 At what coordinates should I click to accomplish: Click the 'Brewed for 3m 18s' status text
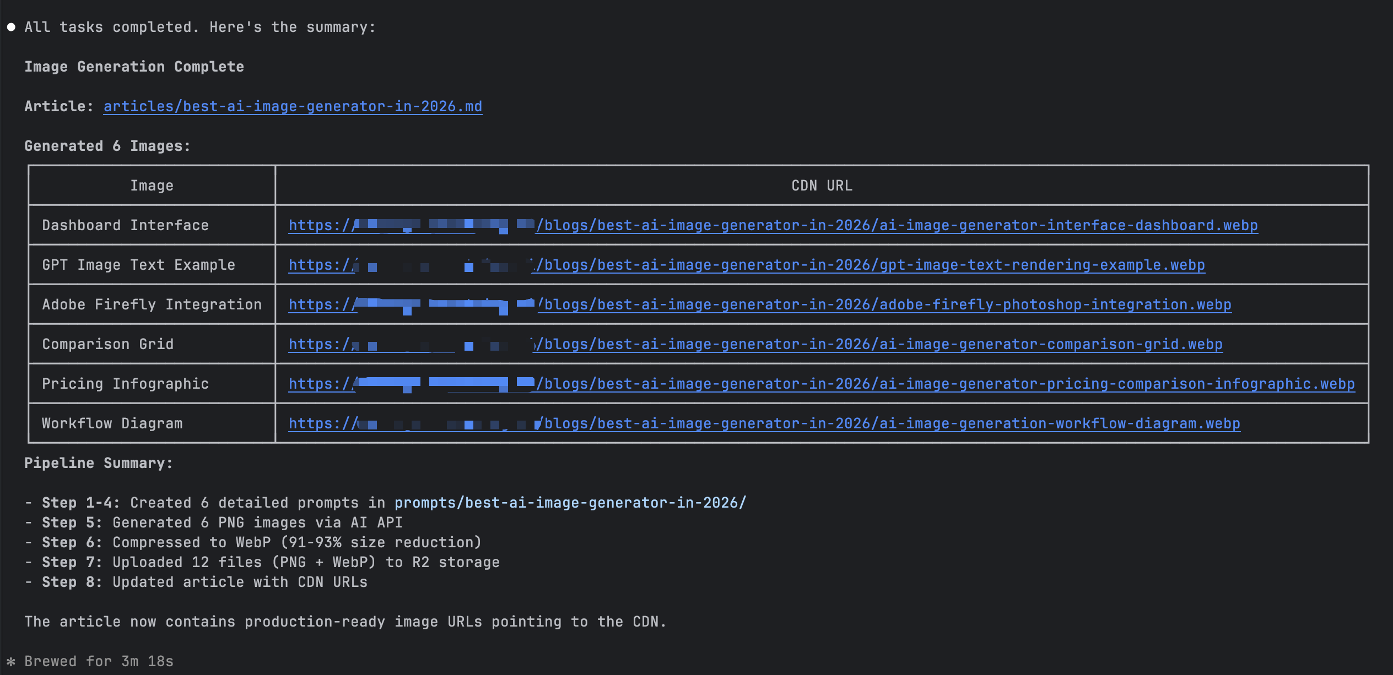tap(99, 661)
